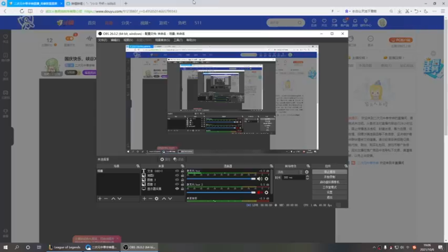Move selected source up in 来源 panel
Viewport: 448px width, 252px height.
164,199
